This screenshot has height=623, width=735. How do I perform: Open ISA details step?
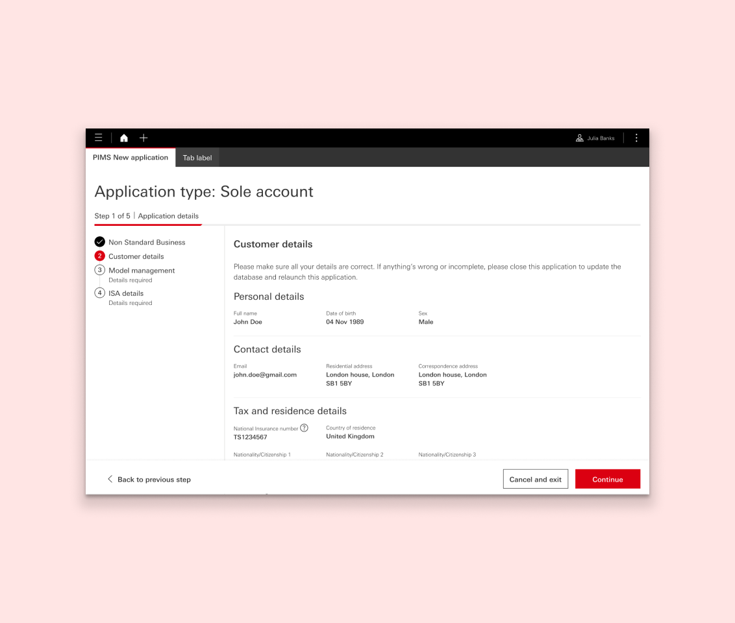pos(126,293)
